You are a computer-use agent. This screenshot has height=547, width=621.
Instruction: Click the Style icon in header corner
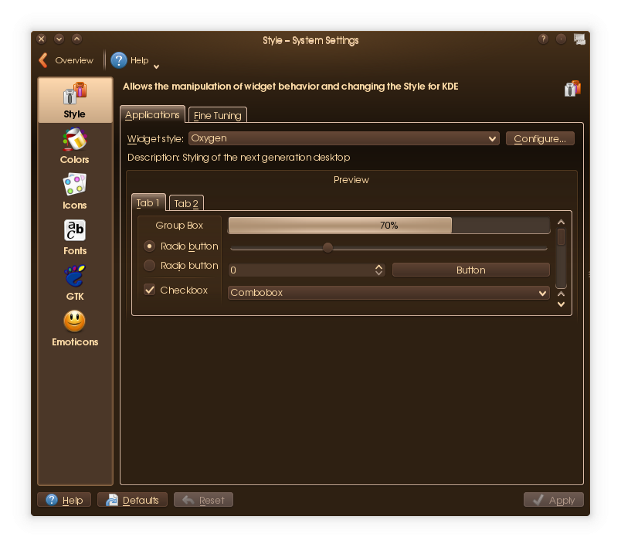(572, 88)
